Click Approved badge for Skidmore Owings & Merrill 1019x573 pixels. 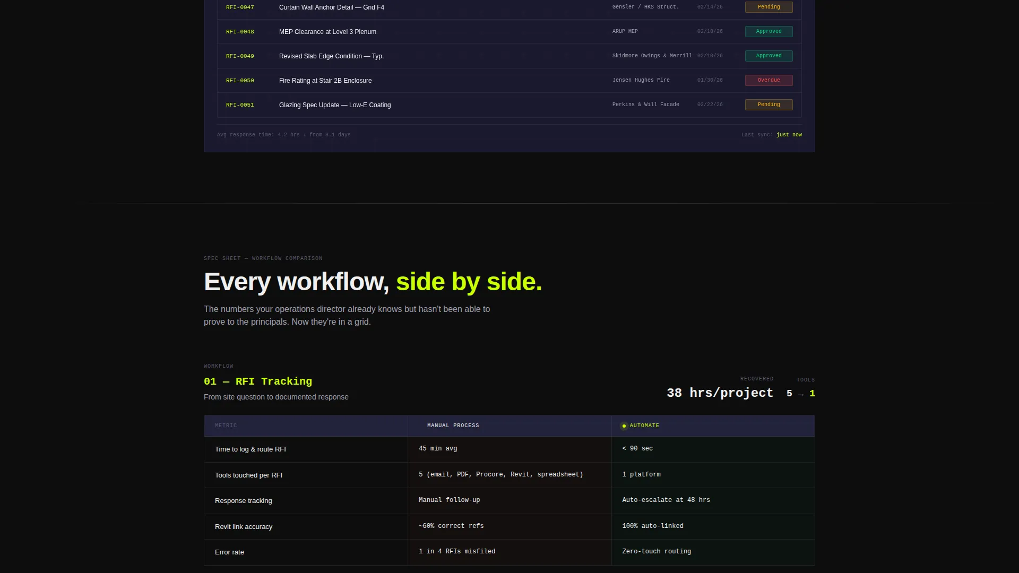point(769,56)
